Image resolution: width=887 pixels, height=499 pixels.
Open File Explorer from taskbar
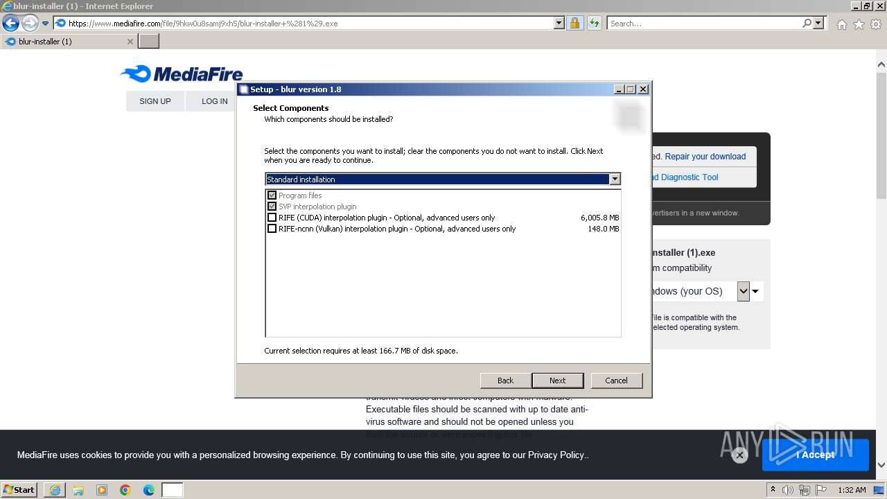(78, 490)
